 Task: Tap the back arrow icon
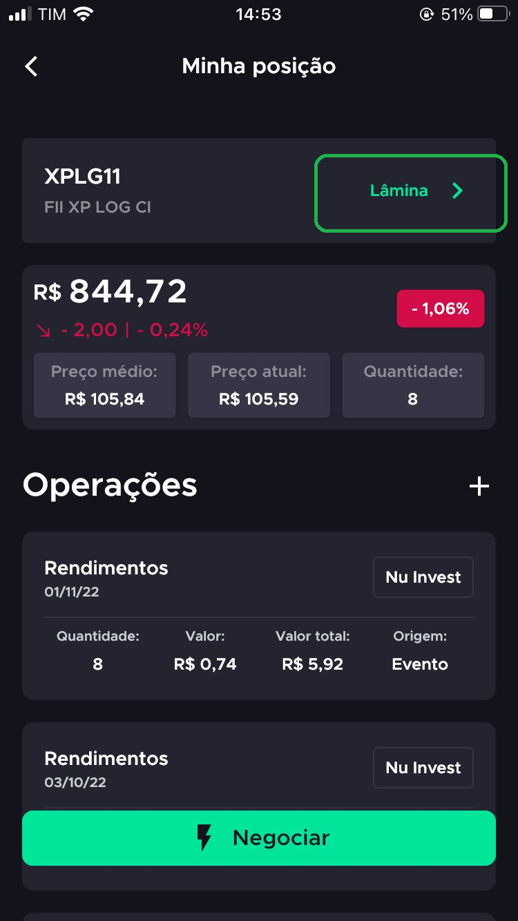31,66
